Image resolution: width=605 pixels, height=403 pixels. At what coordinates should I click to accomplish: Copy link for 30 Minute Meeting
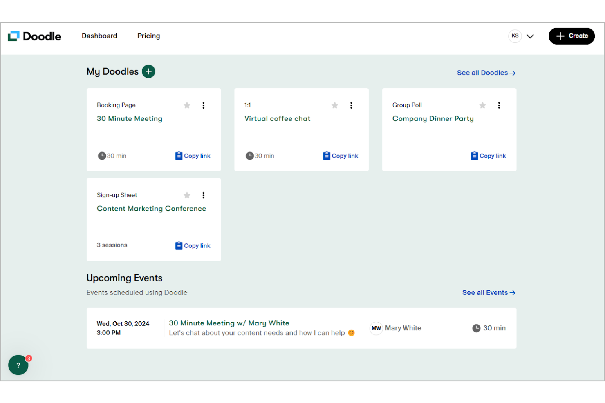click(193, 156)
